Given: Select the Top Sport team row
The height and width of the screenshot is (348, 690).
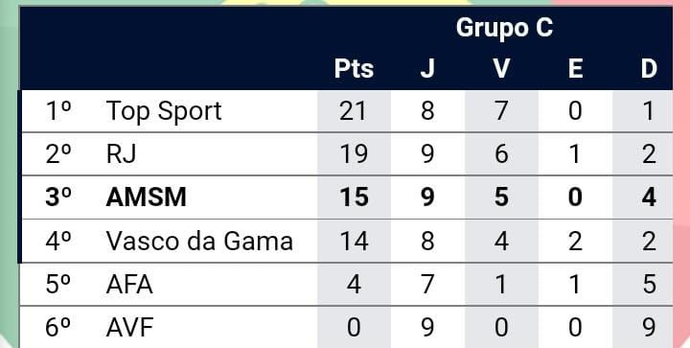Looking at the screenshot, I should click(x=346, y=111).
